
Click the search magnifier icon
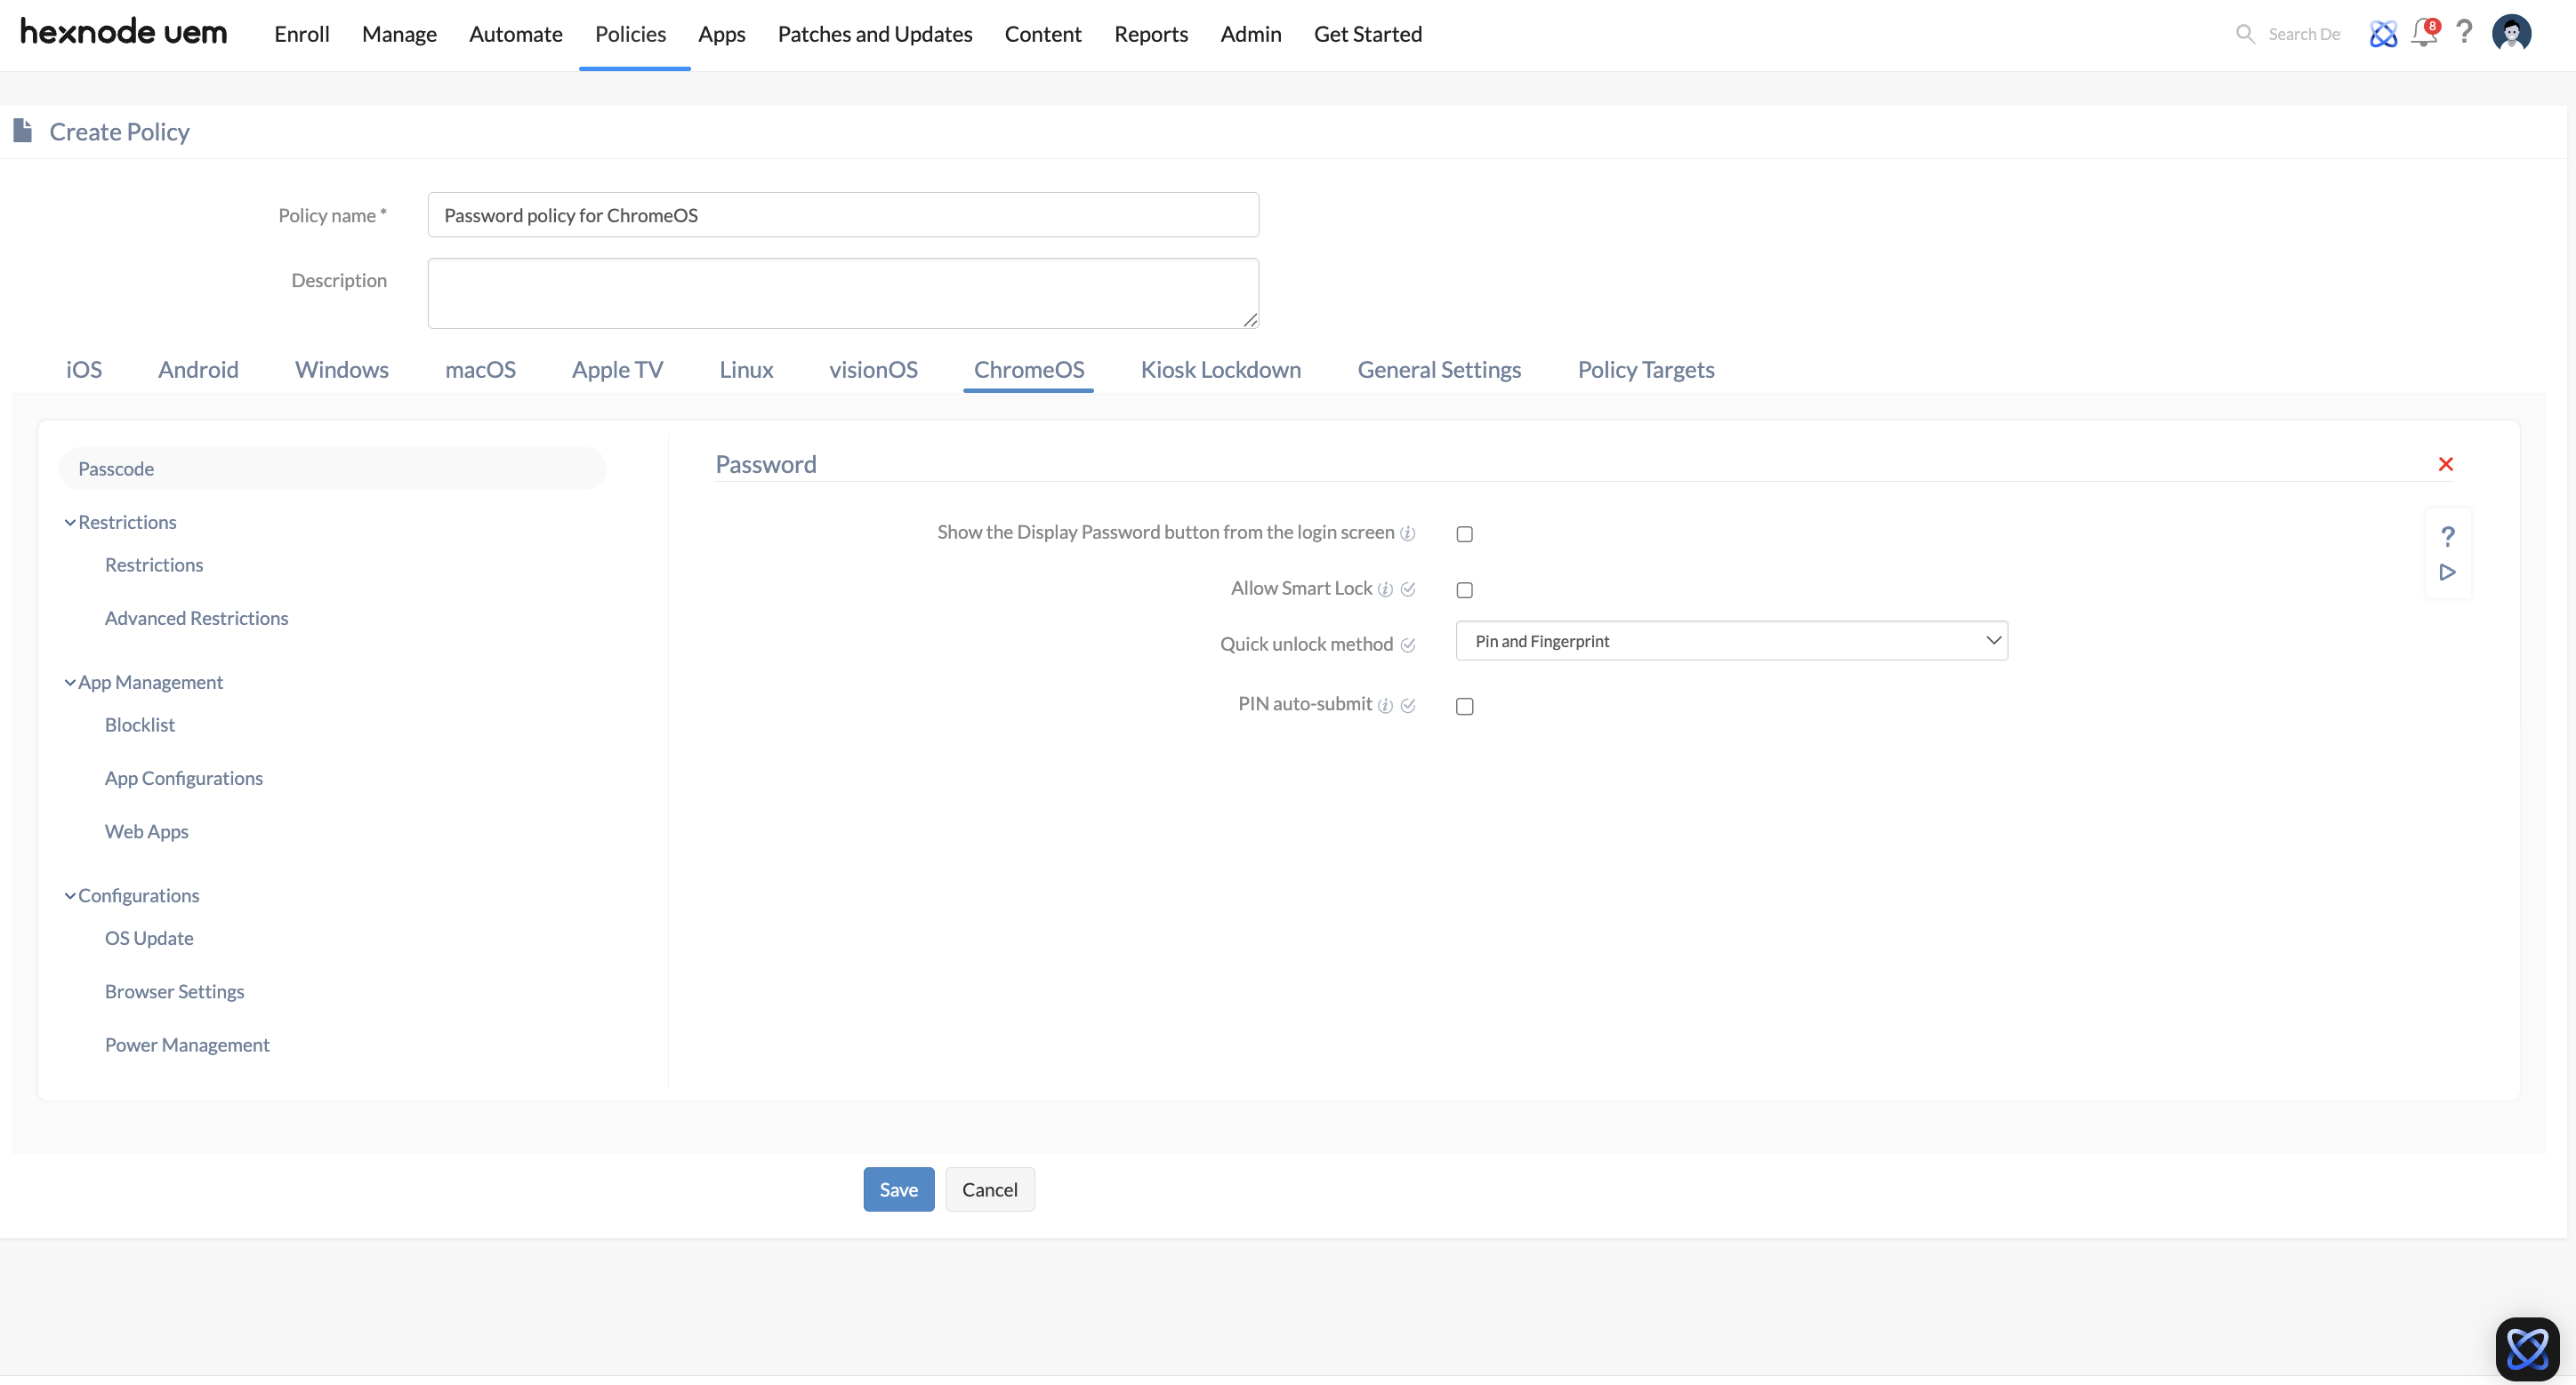(2245, 34)
